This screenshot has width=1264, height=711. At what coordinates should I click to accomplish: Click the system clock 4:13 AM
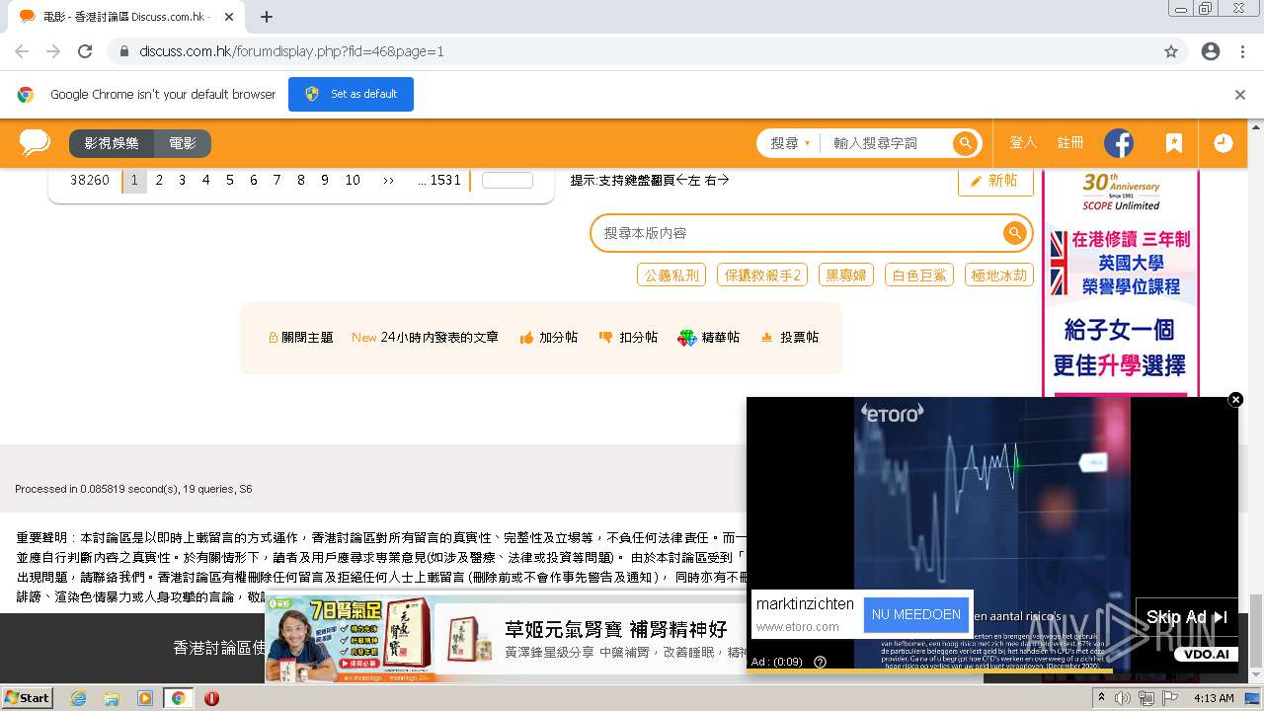point(1214,698)
